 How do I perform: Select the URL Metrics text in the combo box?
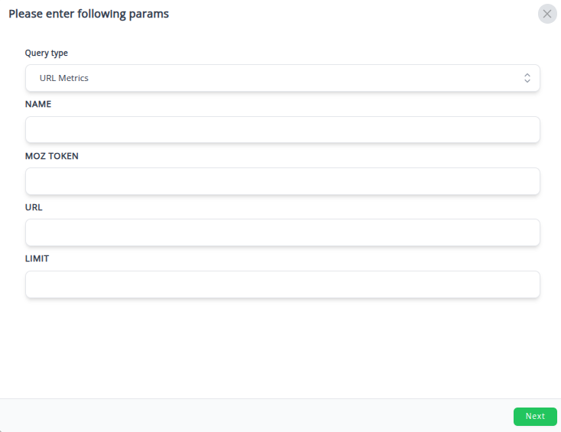[x=64, y=78]
